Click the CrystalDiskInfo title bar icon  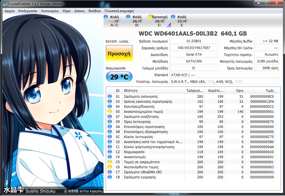coord(5,4)
